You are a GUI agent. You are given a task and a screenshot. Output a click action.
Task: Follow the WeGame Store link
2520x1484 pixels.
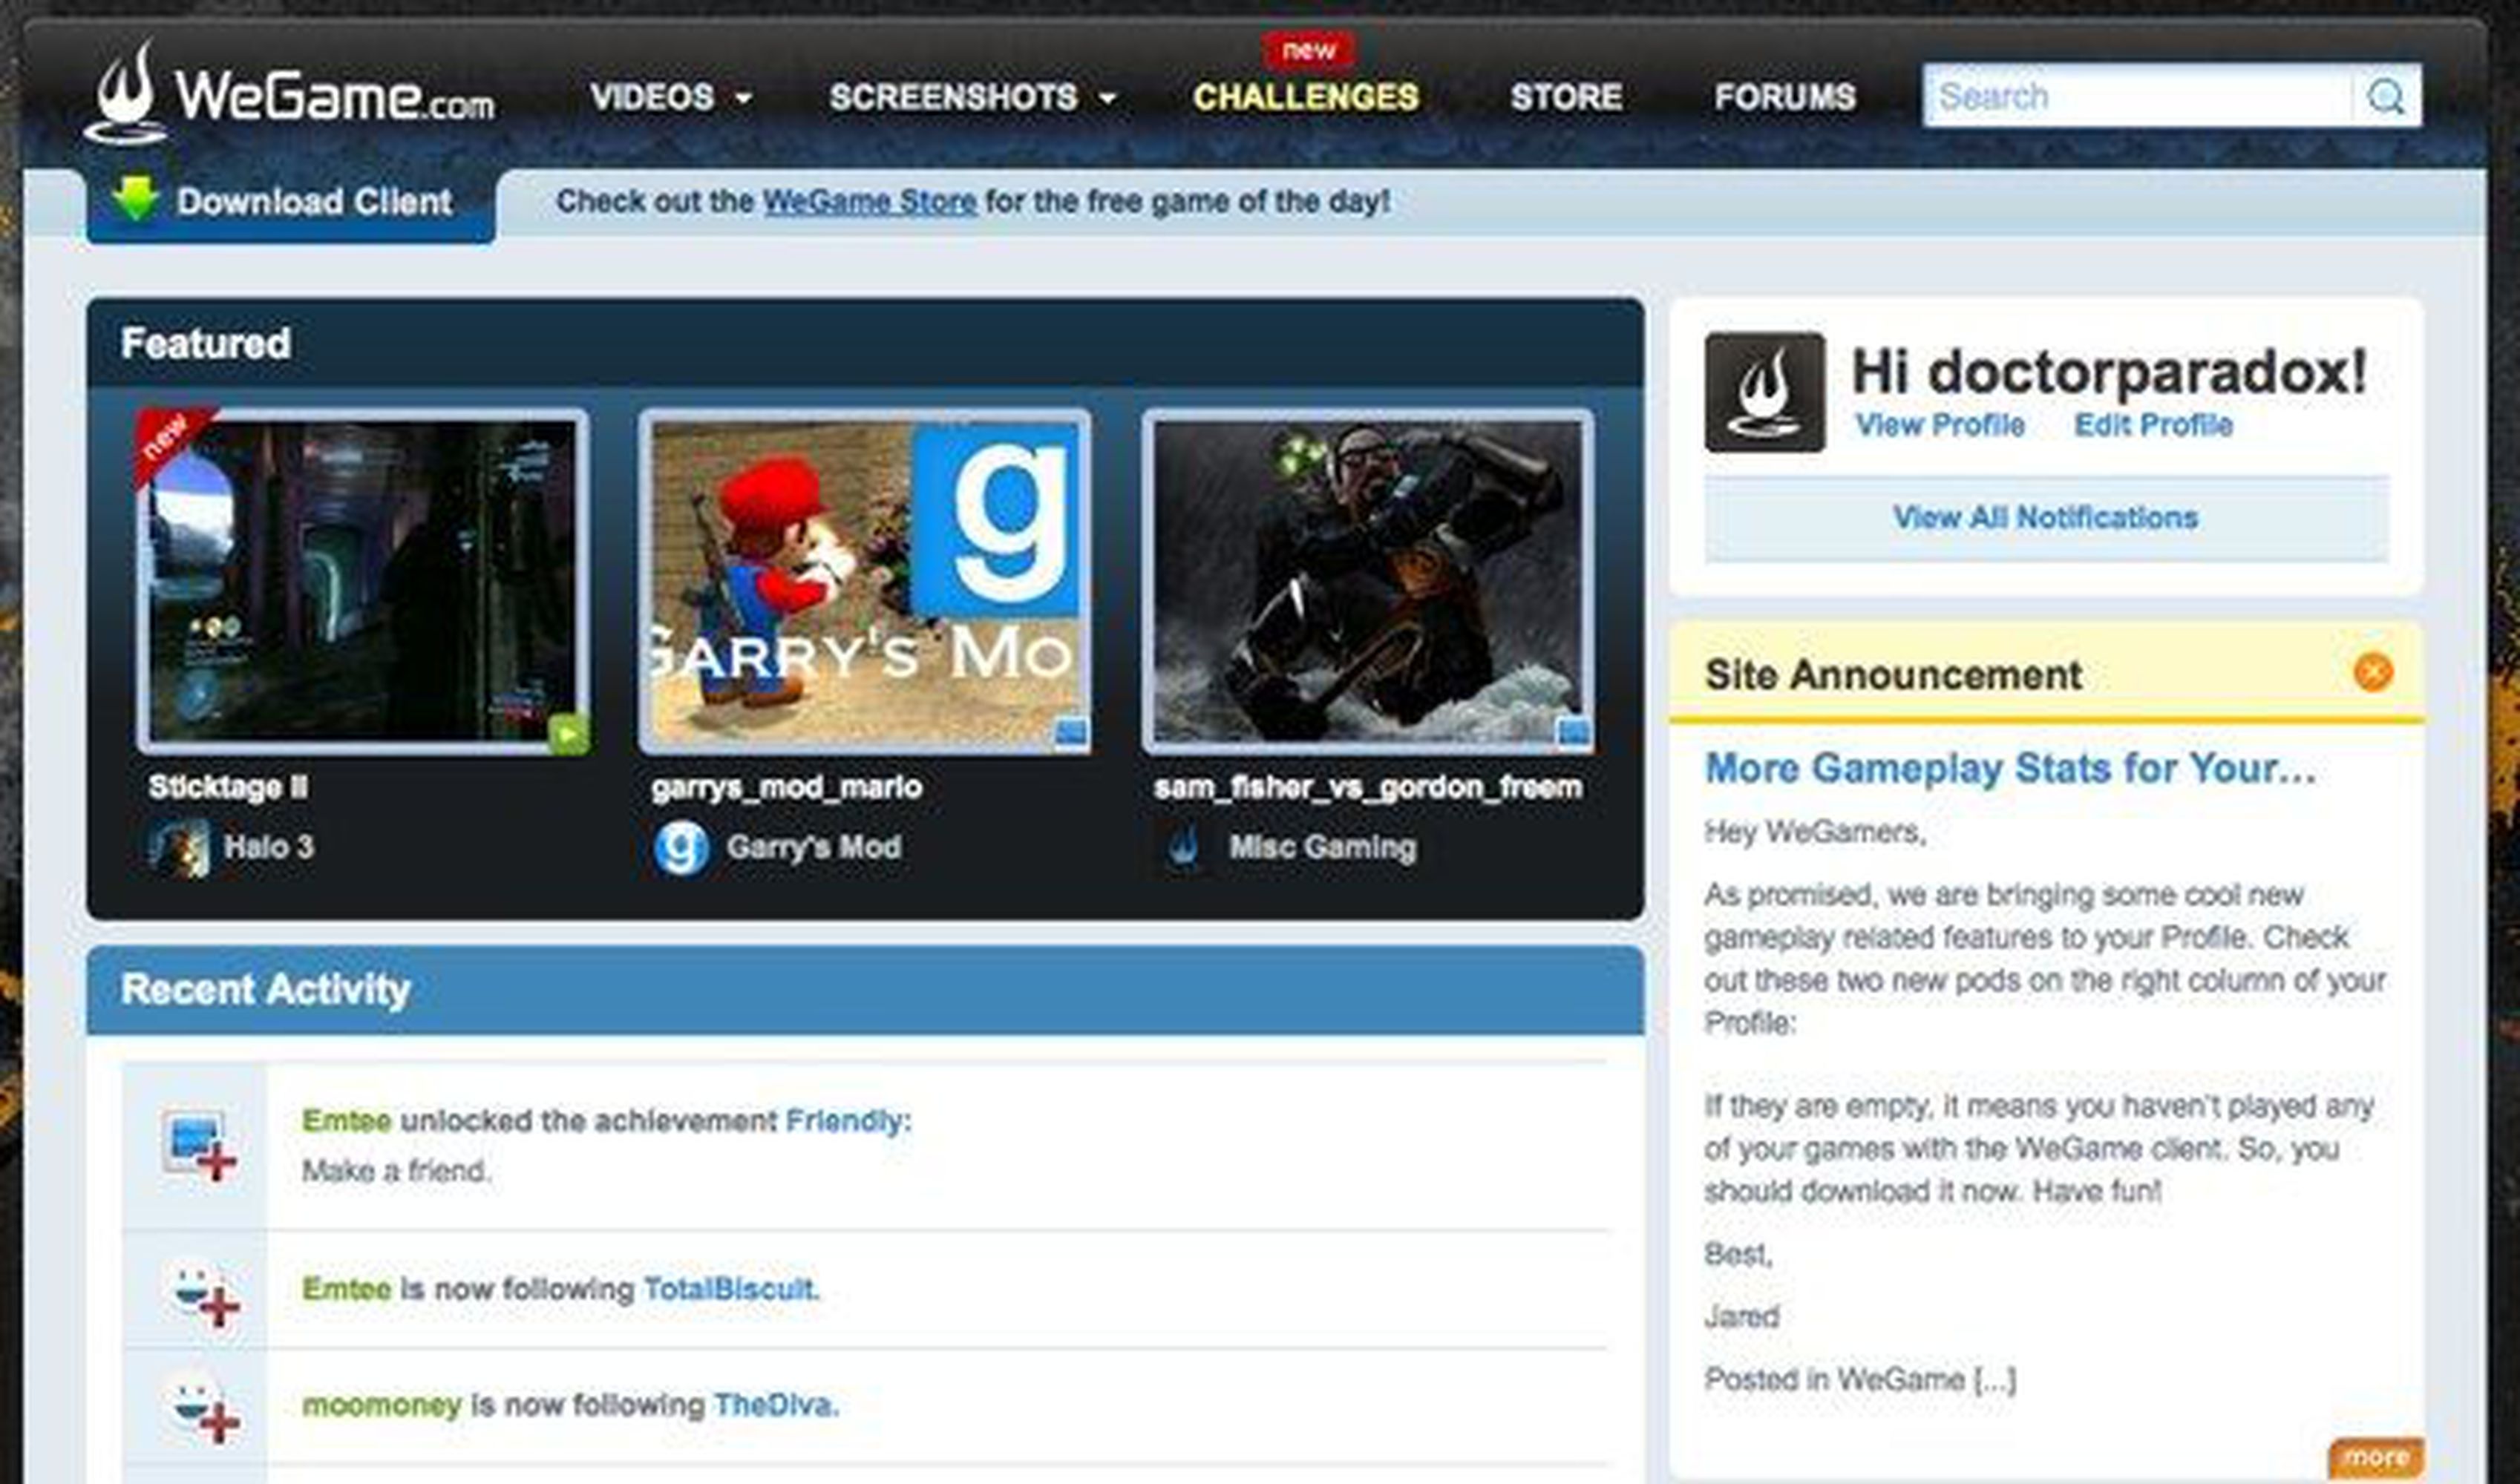point(869,202)
